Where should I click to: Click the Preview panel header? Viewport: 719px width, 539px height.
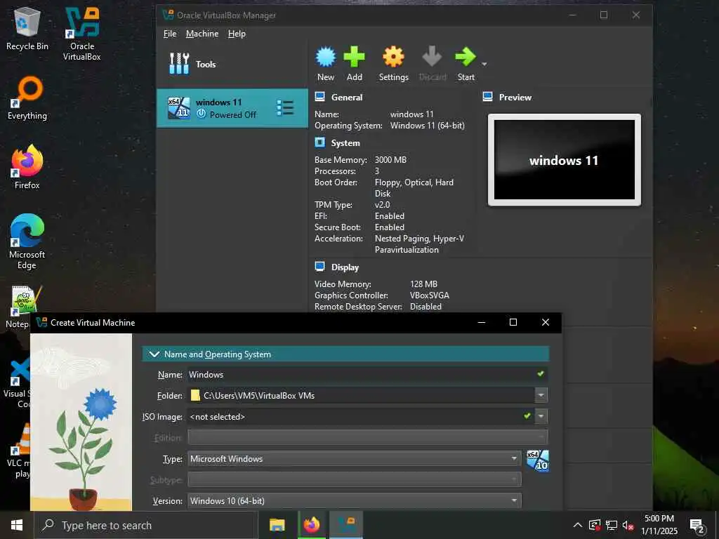click(515, 97)
